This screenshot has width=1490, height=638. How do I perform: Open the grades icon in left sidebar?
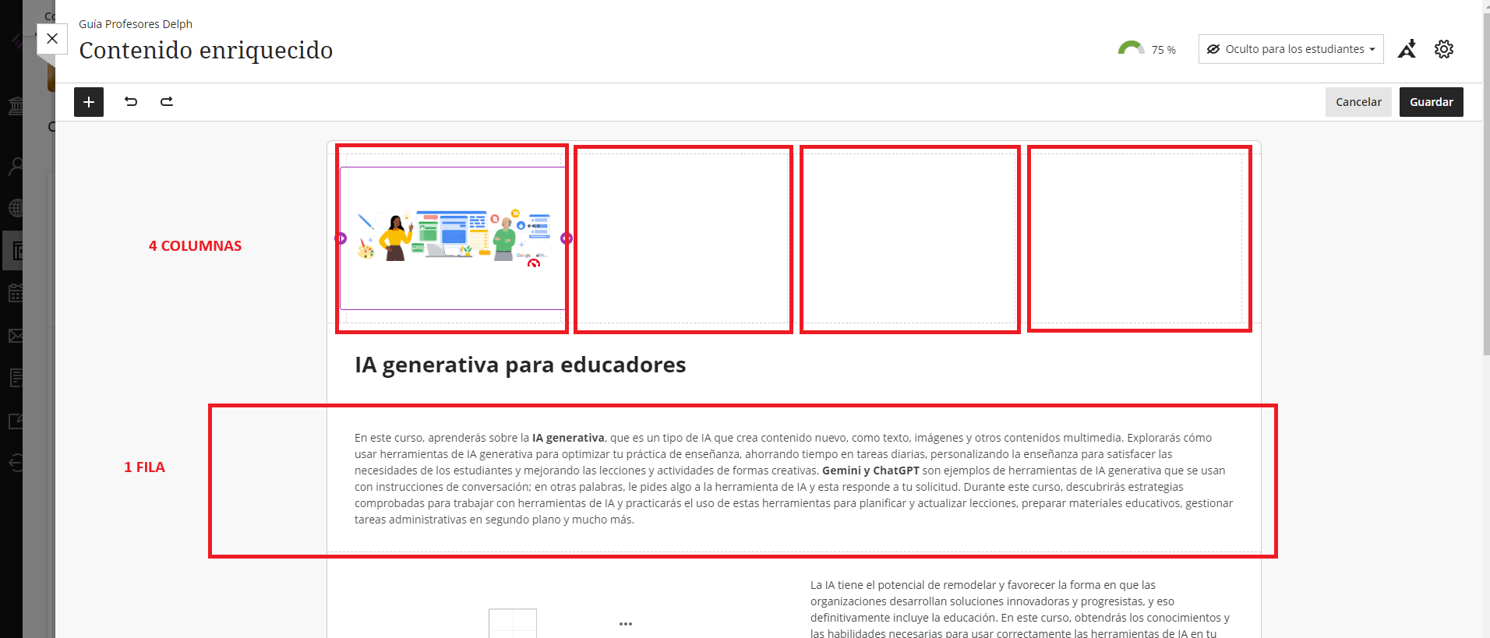click(16, 379)
